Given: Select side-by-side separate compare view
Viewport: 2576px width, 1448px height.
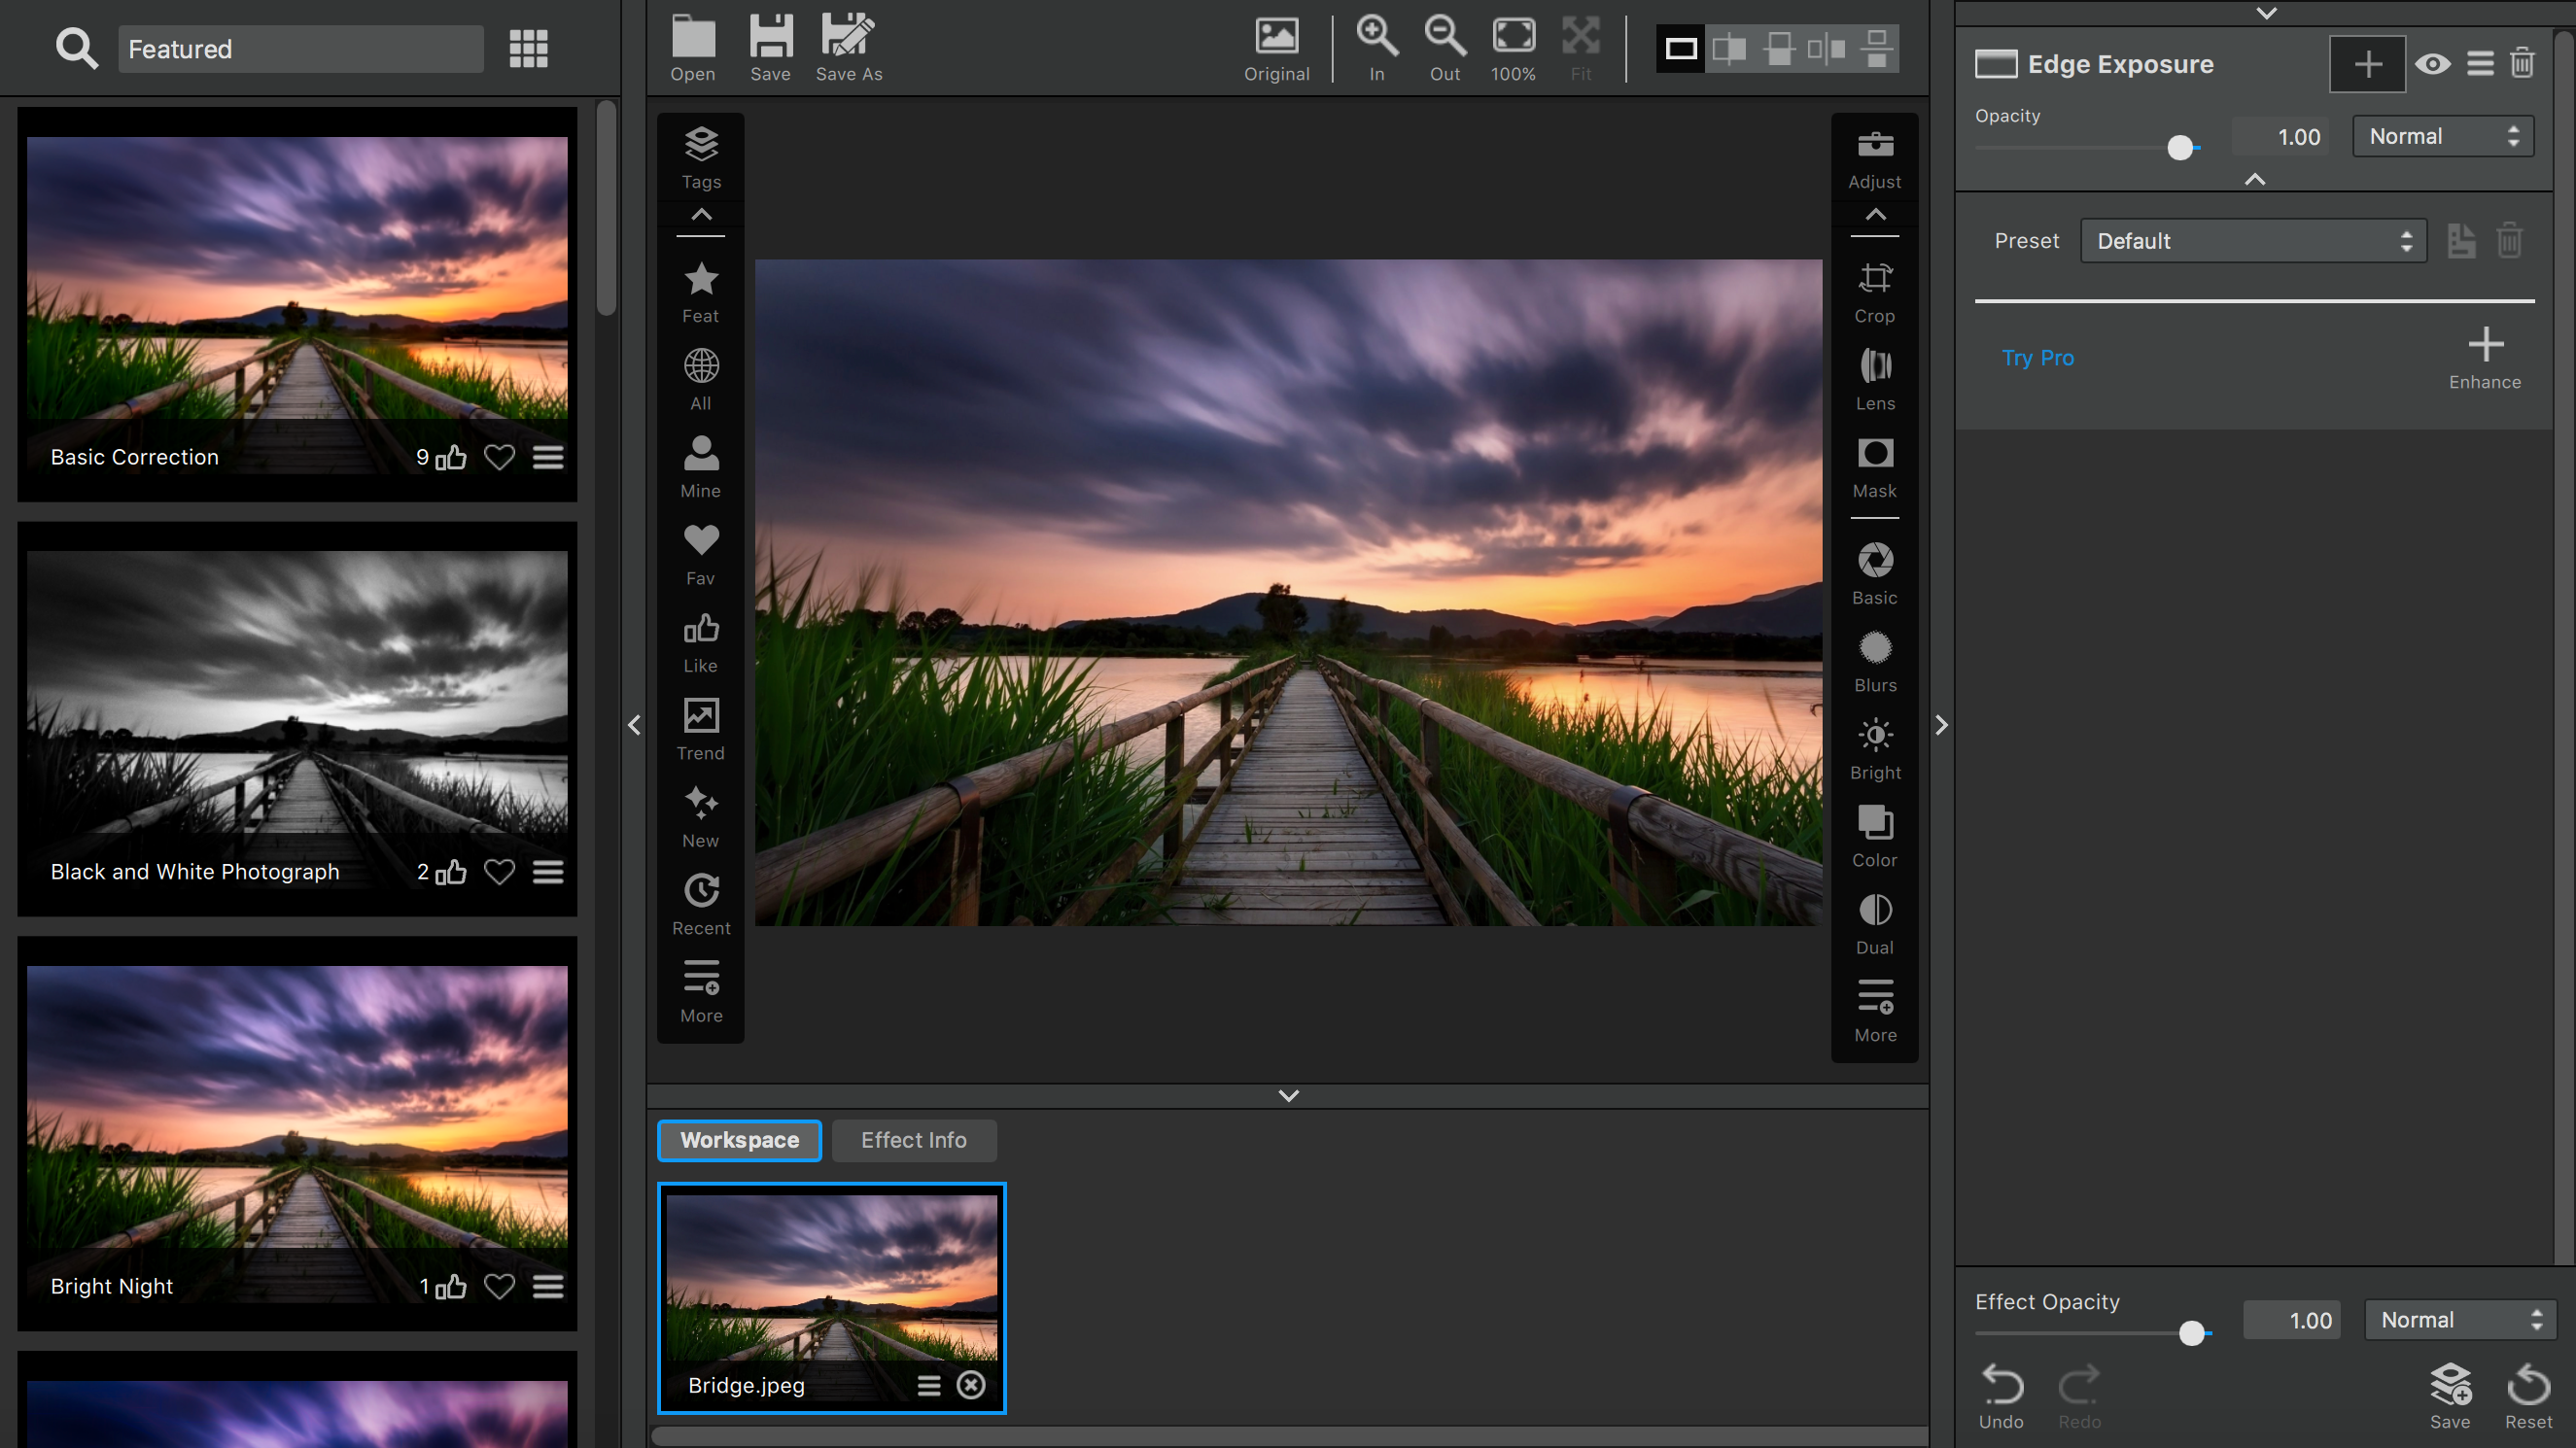Looking at the screenshot, I should 1827,48.
